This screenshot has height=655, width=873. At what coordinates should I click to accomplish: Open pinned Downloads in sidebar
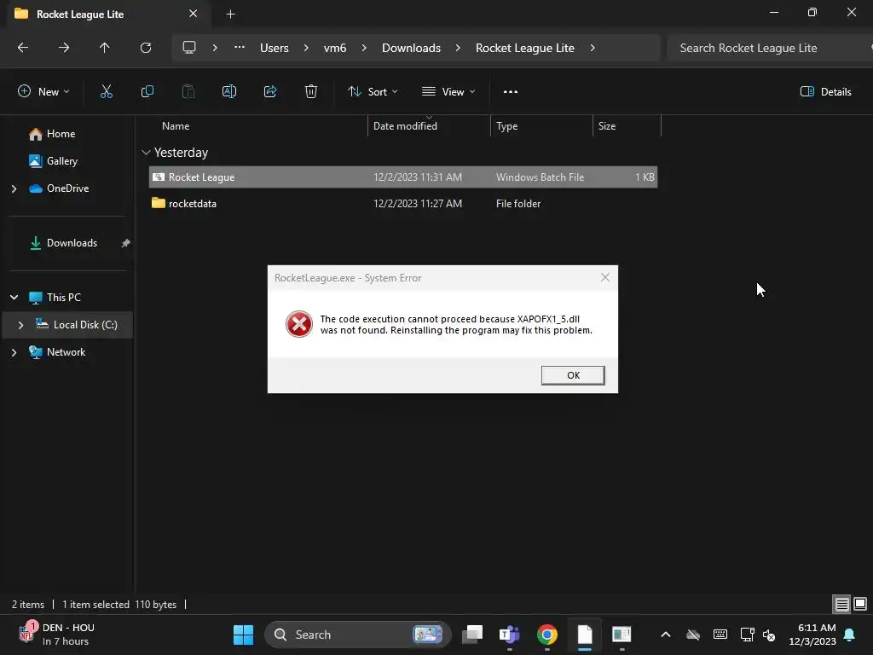pyautogui.click(x=72, y=243)
